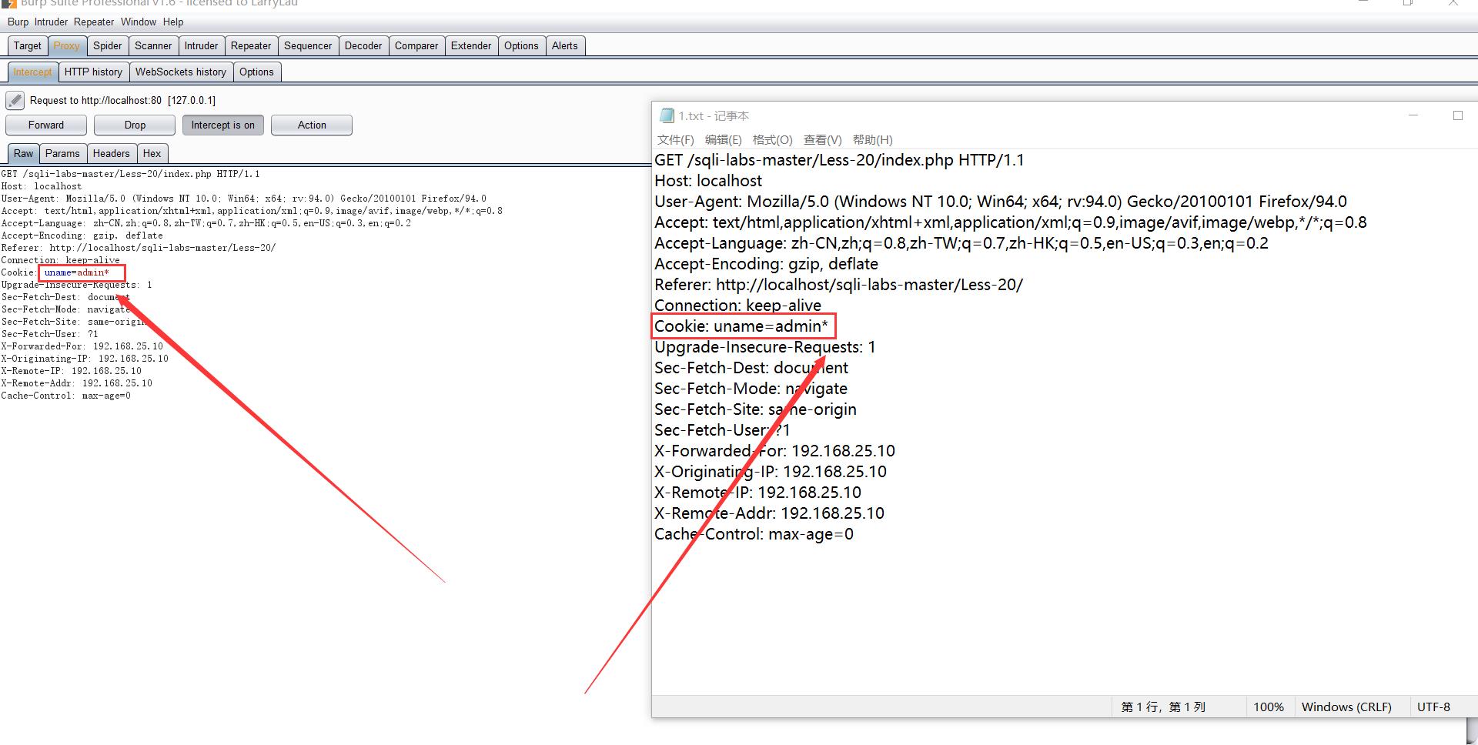This screenshot has height=745, width=1478.
Task: Click the GET request line in Burp raw view
Action: 130,174
